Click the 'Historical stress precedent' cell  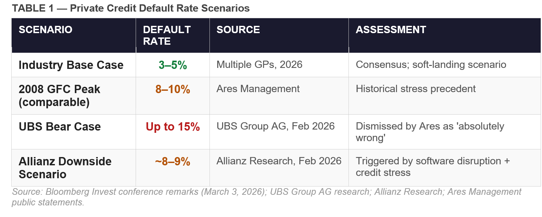pos(416,89)
